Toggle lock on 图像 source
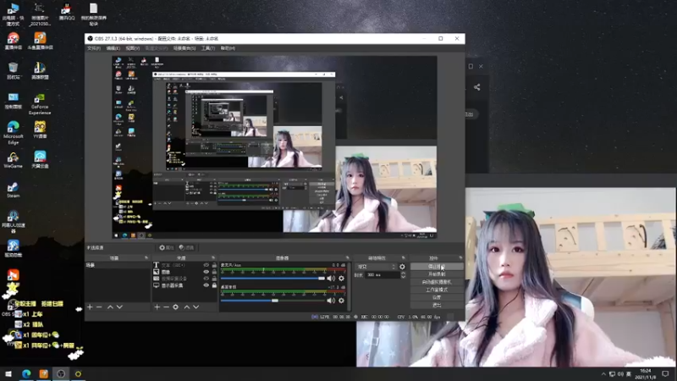This screenshot has width=677, height=381. (214, 272)
